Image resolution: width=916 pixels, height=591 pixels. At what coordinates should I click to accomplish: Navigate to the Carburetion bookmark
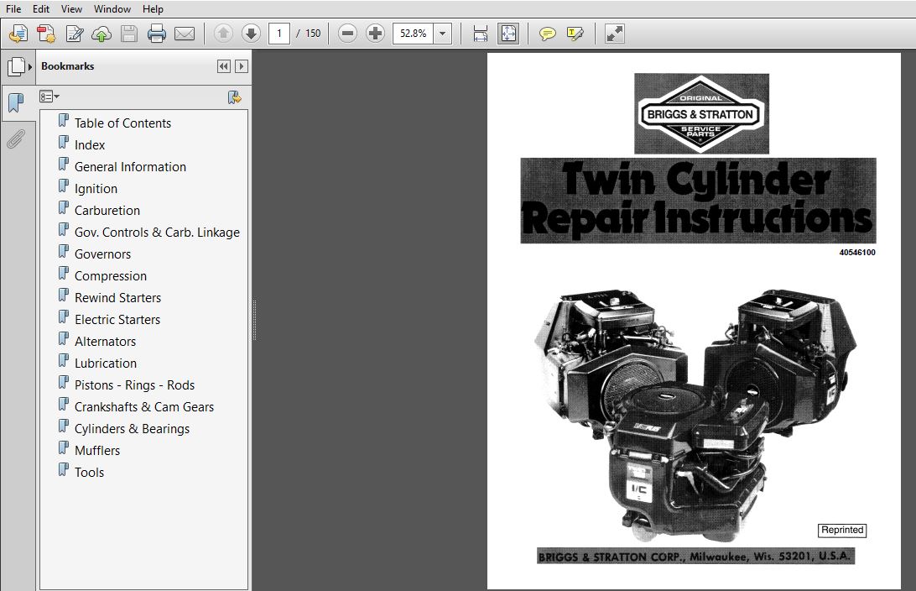pos(107,211)
